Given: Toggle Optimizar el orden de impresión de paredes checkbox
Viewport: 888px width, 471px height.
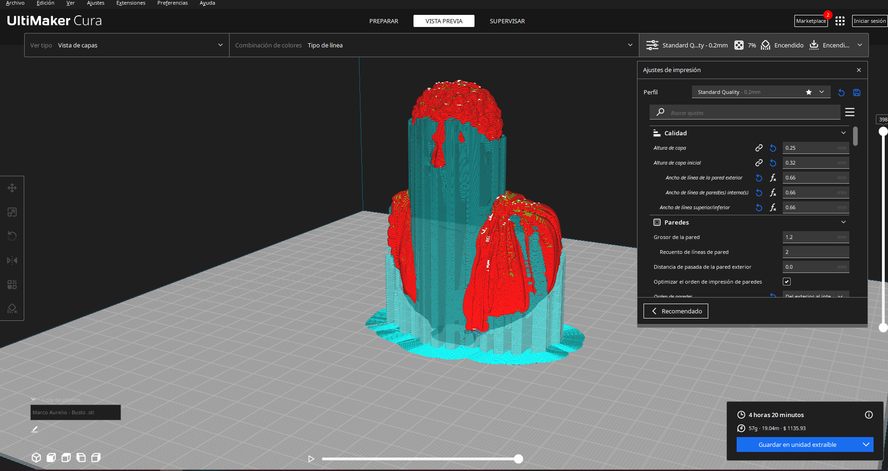Looking at the screenshot, I should click(x=787, y=282).
